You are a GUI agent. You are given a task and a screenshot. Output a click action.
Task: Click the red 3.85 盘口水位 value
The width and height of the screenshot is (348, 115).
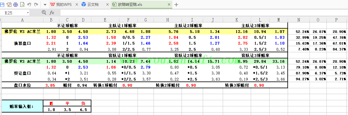50,85
